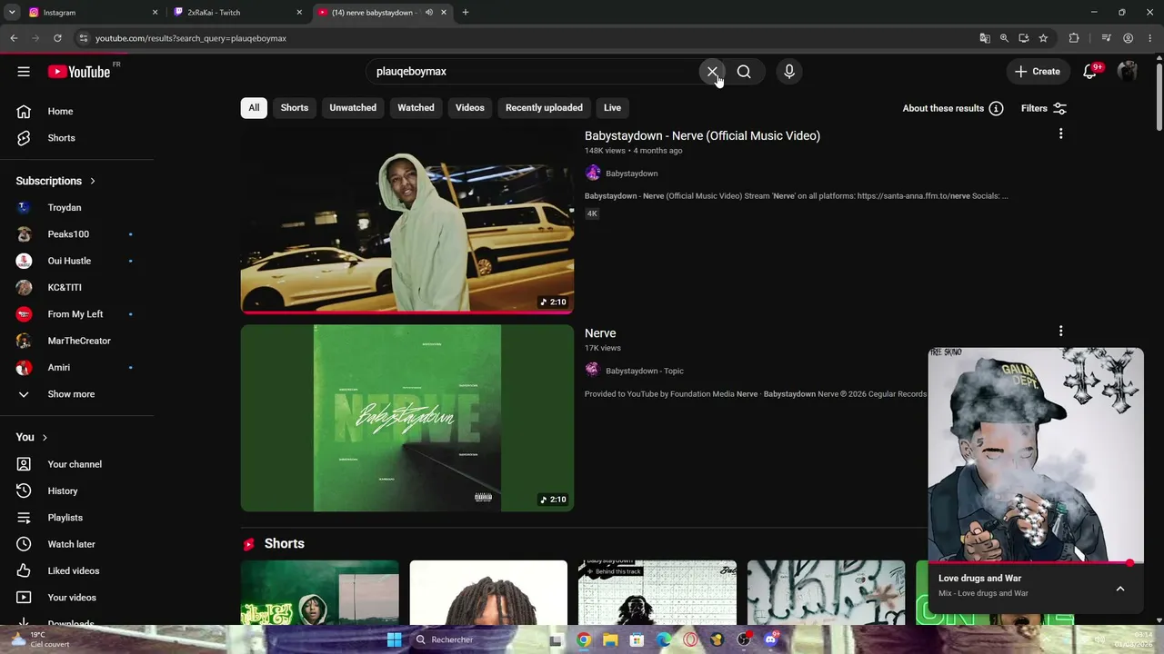Open the From My Left channel
Viewport: 1164px width, 654px height.
point(77,314)
